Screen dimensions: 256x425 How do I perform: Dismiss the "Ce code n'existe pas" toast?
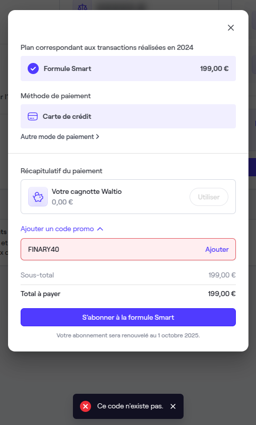pyautogui.click(x=173, y=406)
